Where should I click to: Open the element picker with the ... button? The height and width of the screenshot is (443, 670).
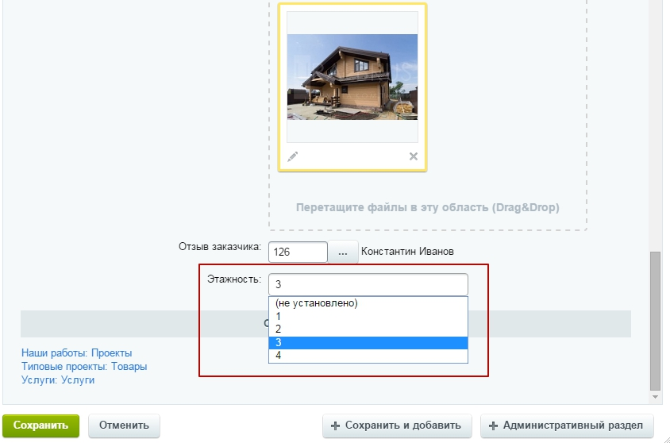point(343,252)
